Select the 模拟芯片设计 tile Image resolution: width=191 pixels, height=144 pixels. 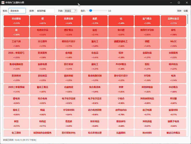pos(69,43)
